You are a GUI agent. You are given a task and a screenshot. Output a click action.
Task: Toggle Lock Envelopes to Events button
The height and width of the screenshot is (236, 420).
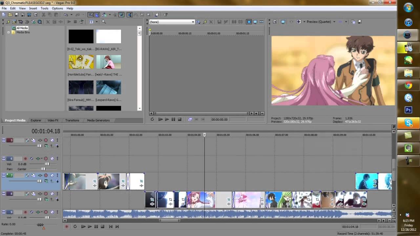tap(115, 15)
